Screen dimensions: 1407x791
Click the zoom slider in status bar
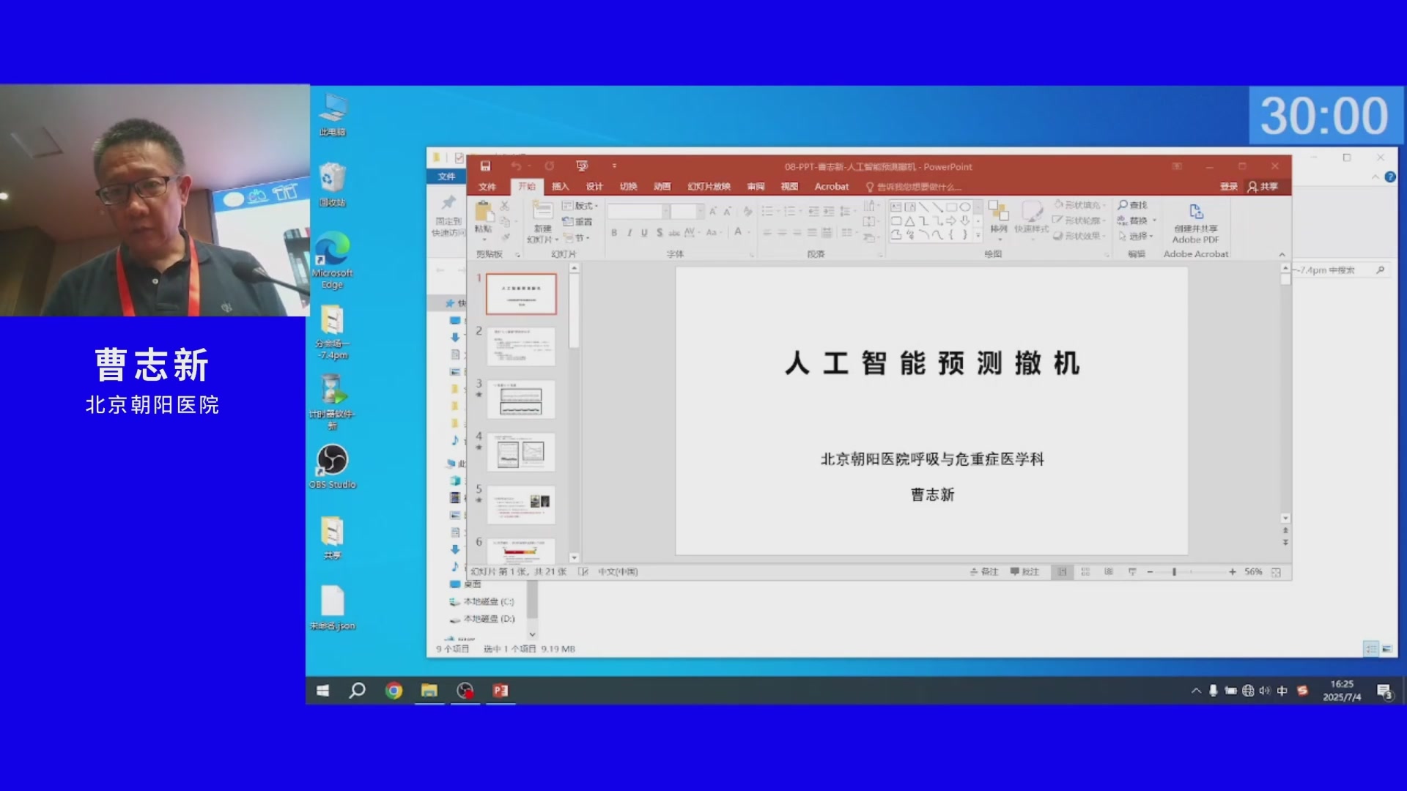[1174, 572]
